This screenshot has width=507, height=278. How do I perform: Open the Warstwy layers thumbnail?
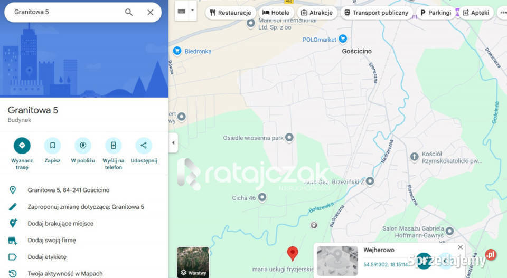[193, 262]
